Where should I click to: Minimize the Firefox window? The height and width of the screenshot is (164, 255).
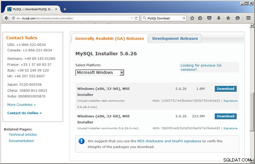point(242,3)
